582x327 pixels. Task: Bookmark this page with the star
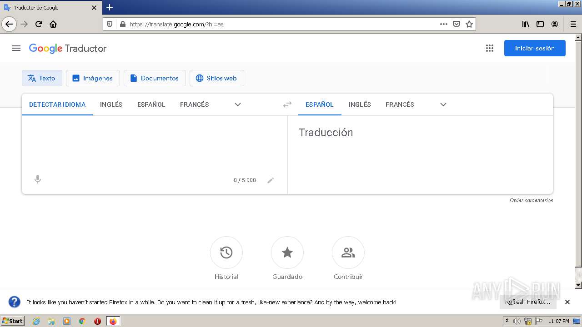pos(469,24)
